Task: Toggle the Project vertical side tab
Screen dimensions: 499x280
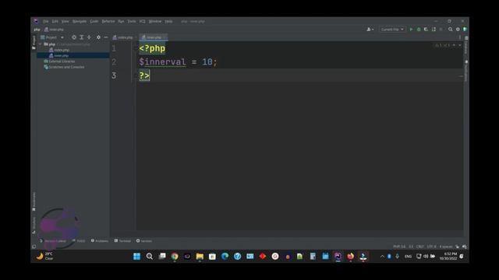Action: (34, 42)
